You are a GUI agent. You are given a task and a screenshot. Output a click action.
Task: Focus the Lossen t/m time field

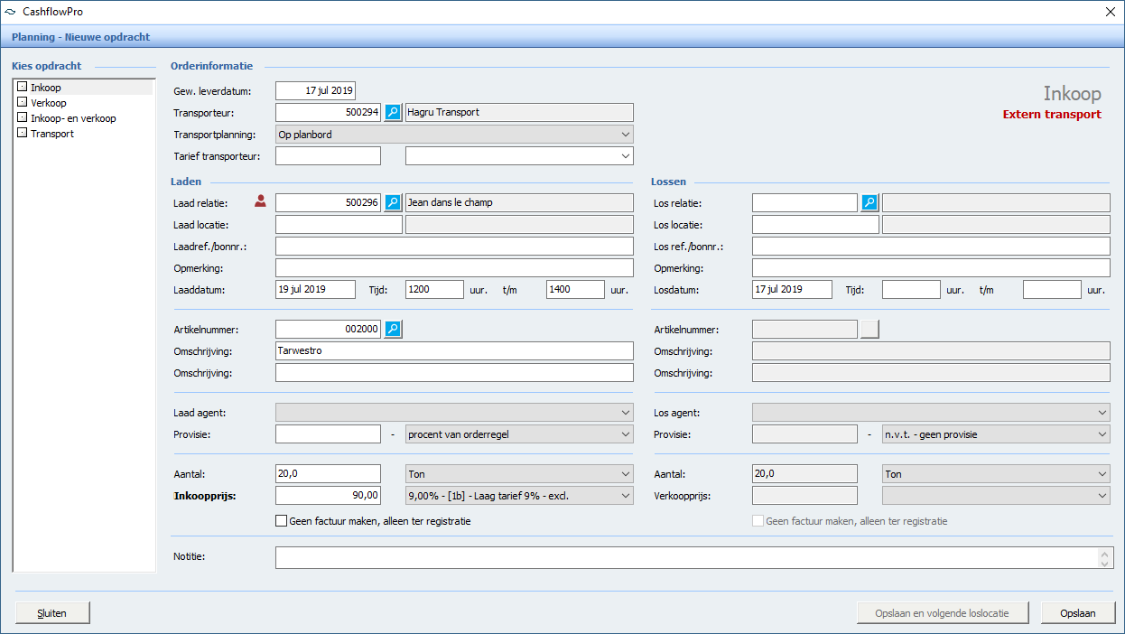pos(1052,290)
